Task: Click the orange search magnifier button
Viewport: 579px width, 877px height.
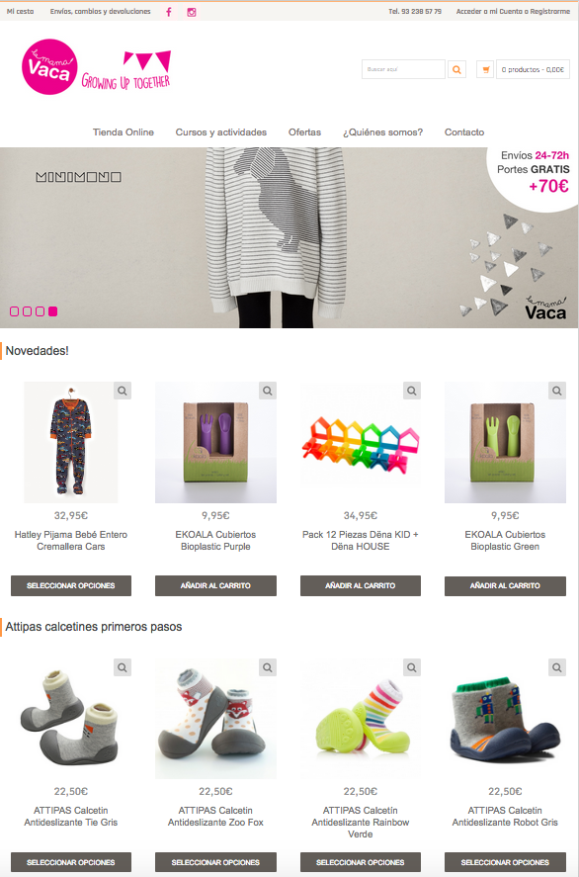Action: click(456, 69)
